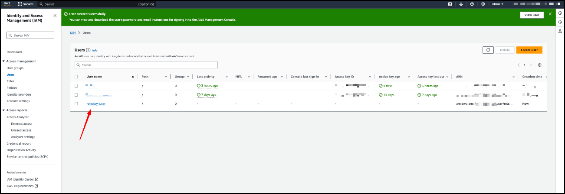Check the second user row checkbox
Image resolution: width=565 pixels, height=194 pixels.
tap(76, 94)
